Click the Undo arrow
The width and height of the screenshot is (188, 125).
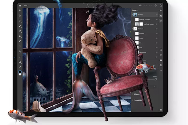click(x=145, y=5)
